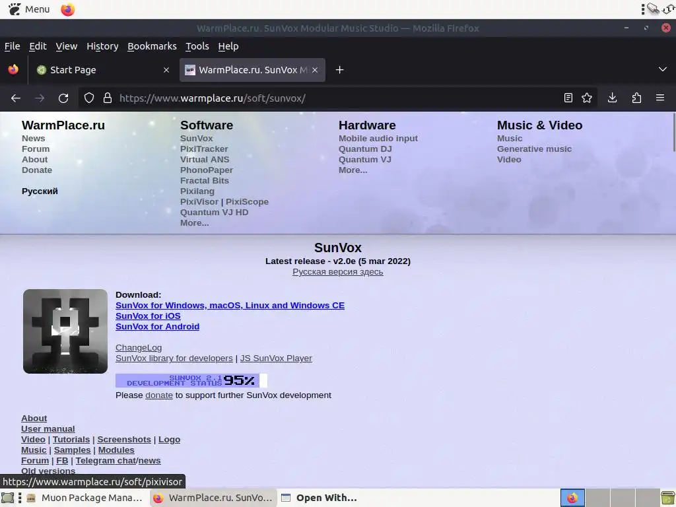Image resolution: width=676 pixels, height=507 pixels.
Task: Open Mobile audio input link
Action: 378,139
